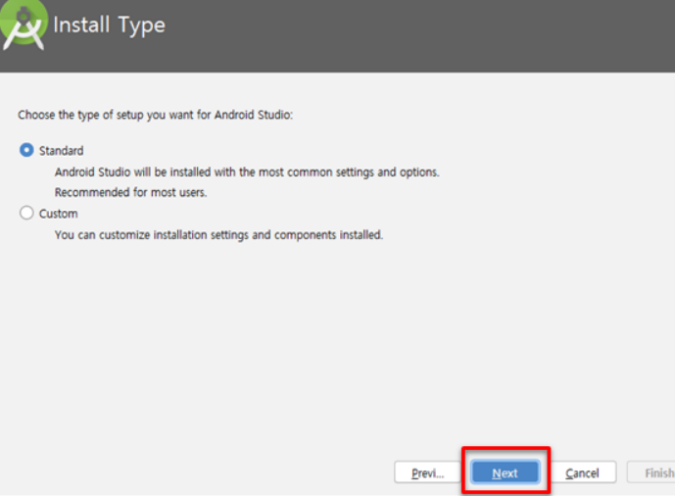Select the Custom radio button
This screenshot has height=496, width=675.
pos(26,213)
